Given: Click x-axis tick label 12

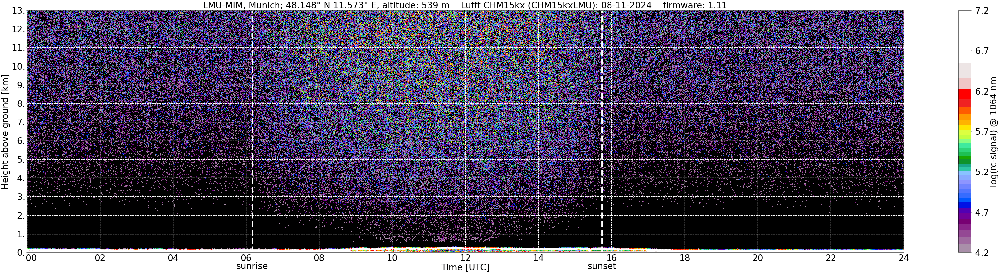Looking at the screenshot, I should (465, 258).
